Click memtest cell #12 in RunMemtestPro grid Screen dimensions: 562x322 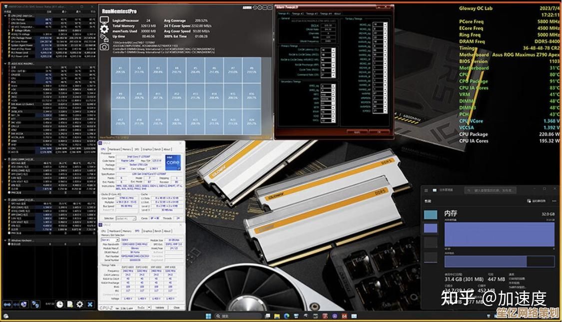click(x=176, y=96)
